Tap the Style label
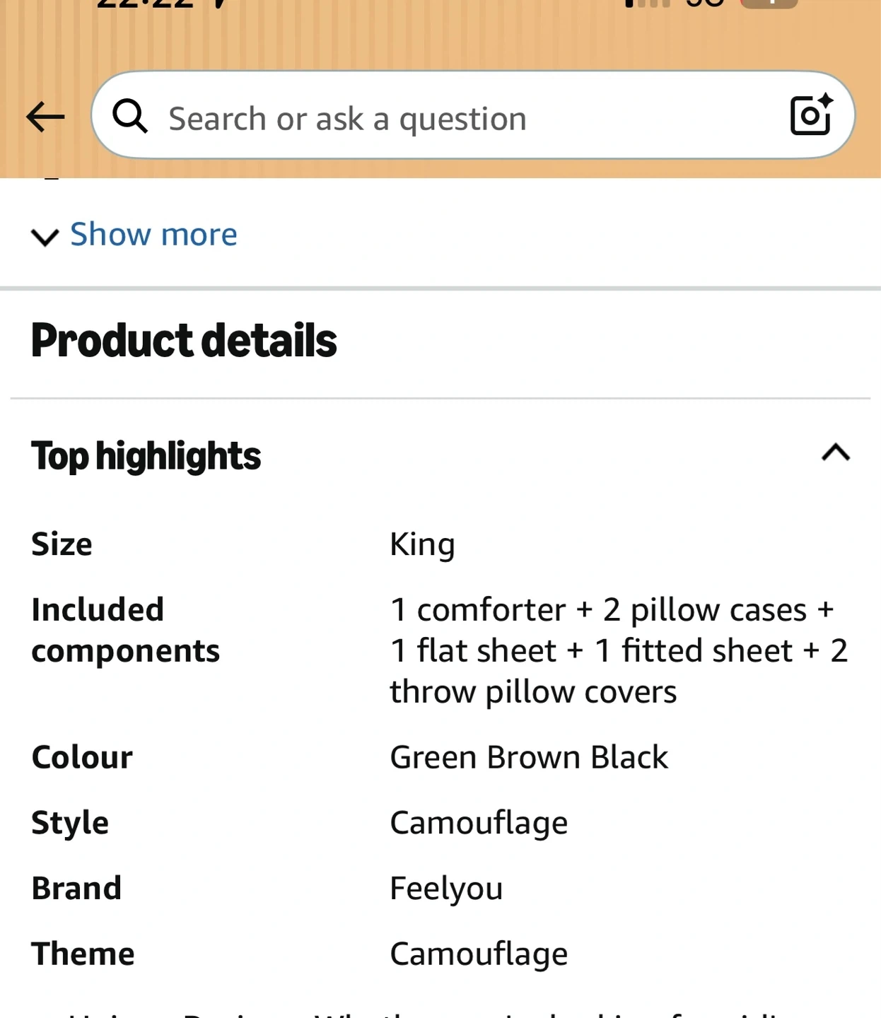 70,823
